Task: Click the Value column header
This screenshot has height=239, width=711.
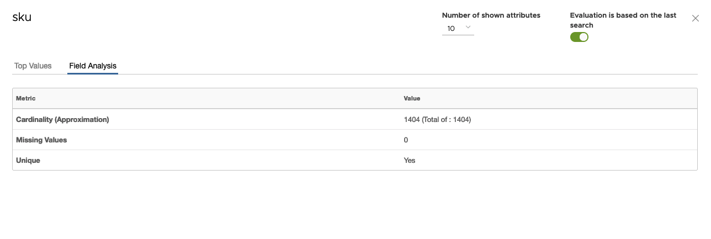Action: tap(412, 98)
